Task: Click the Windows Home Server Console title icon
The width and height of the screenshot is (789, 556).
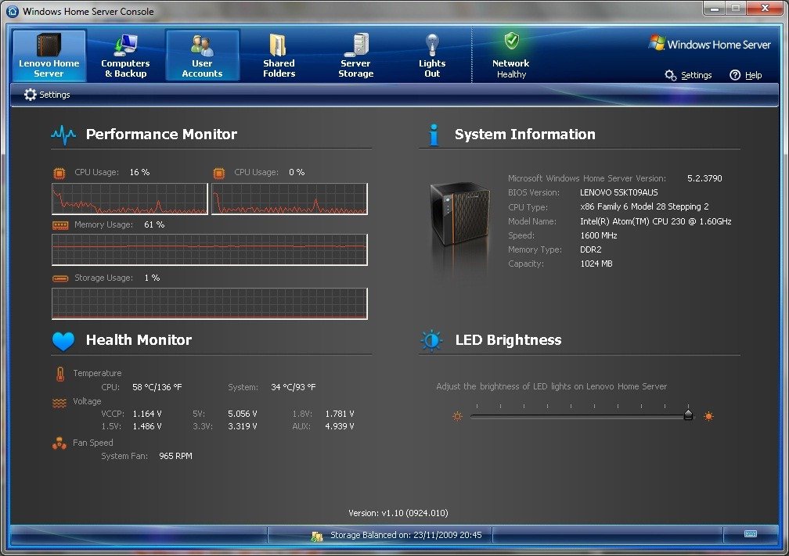Action: click(x=13, y=11)
